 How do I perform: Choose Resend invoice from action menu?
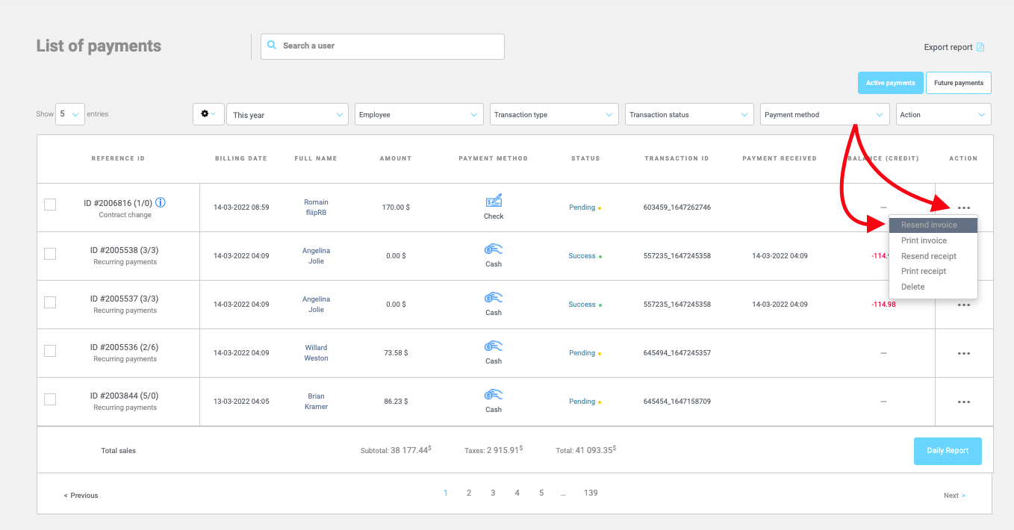933,225
